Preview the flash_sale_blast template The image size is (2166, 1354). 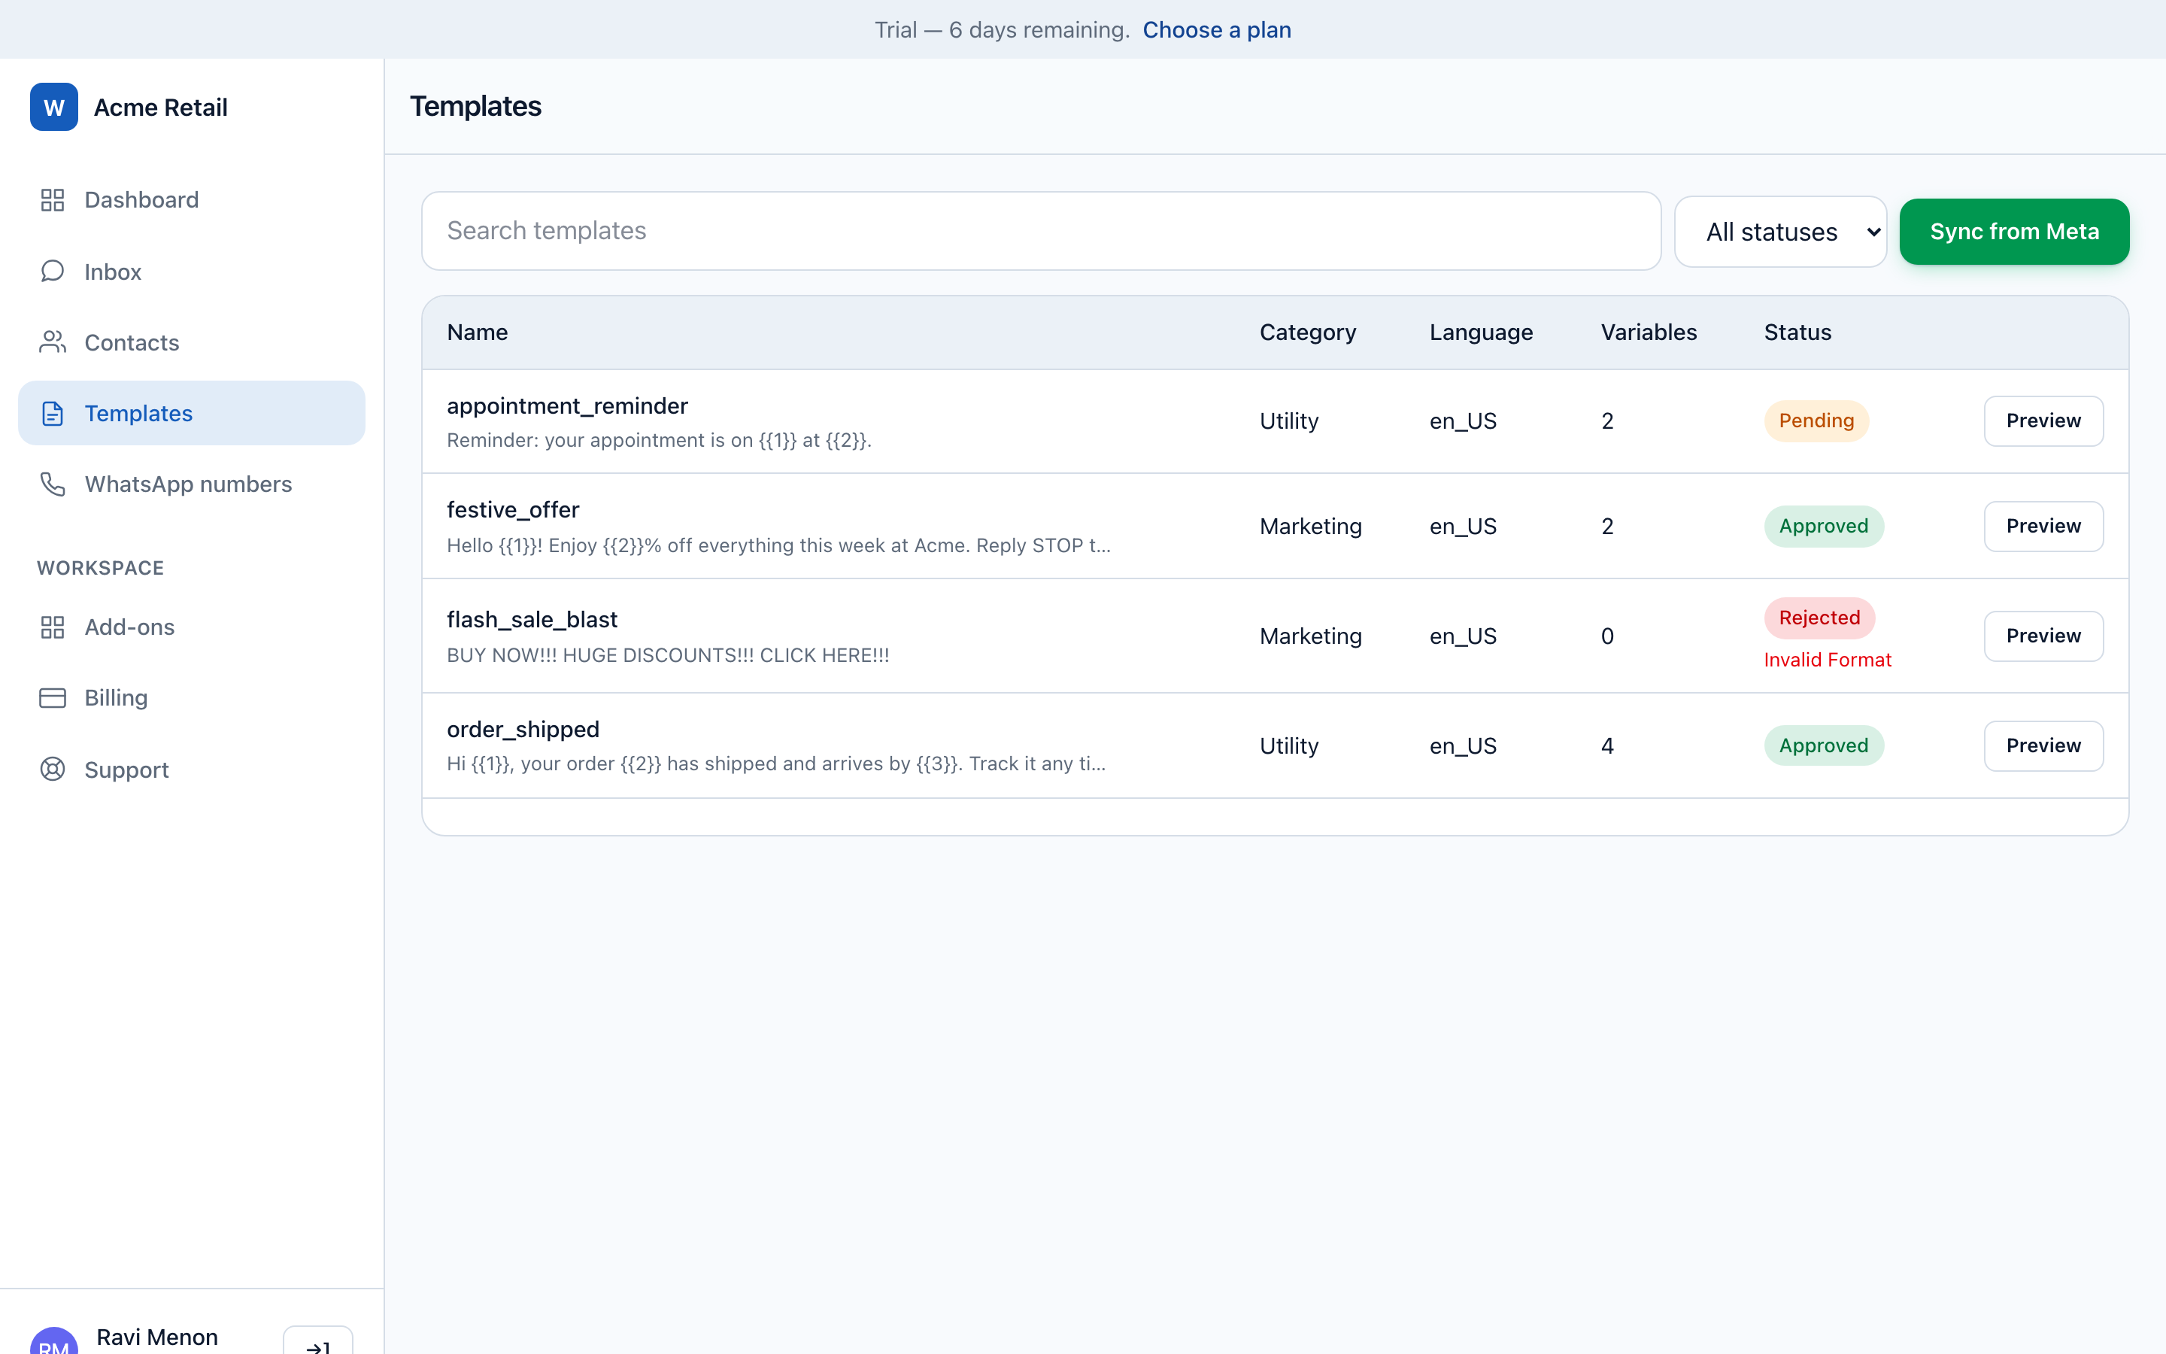2043,636
